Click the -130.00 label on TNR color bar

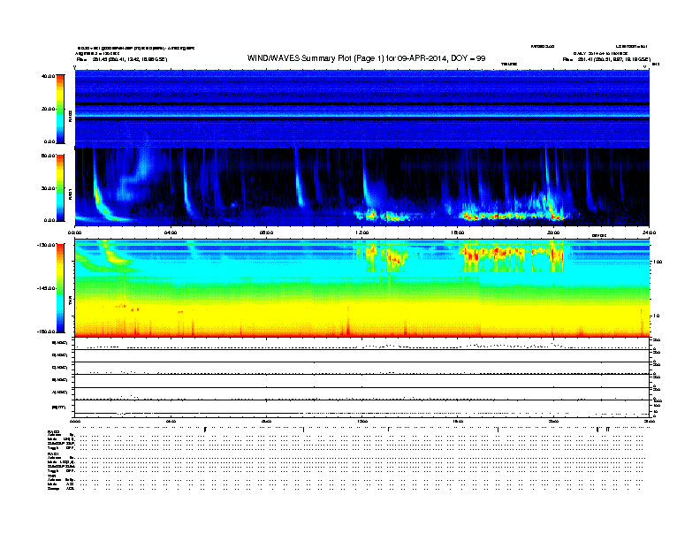(x=46, y=245)
